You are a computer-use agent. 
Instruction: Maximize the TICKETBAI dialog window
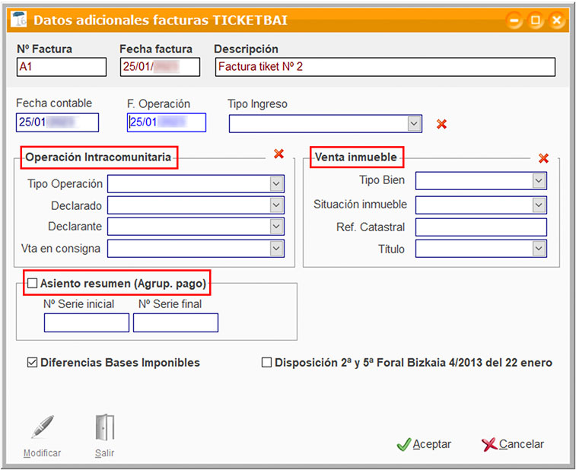[x=535, y=20]
